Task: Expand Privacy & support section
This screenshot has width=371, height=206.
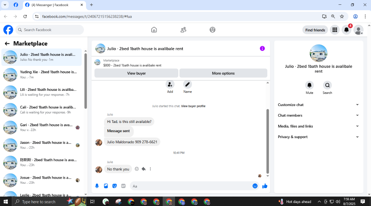Action: pos(318,137)
